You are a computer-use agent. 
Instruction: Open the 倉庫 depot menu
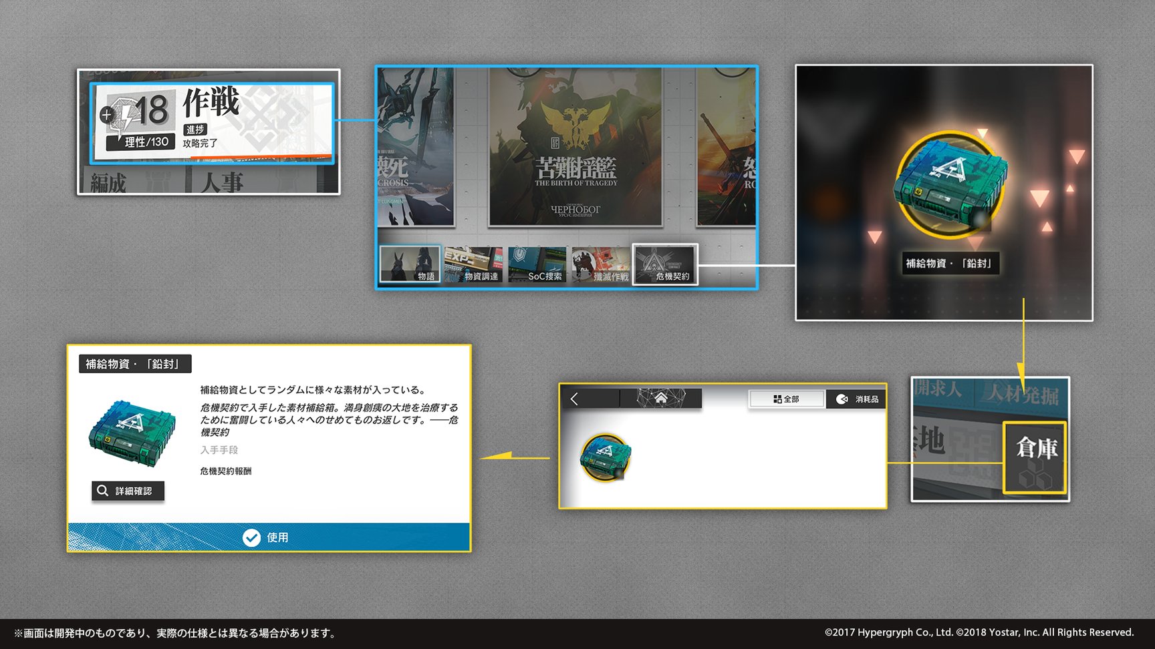pos(1035,457)
